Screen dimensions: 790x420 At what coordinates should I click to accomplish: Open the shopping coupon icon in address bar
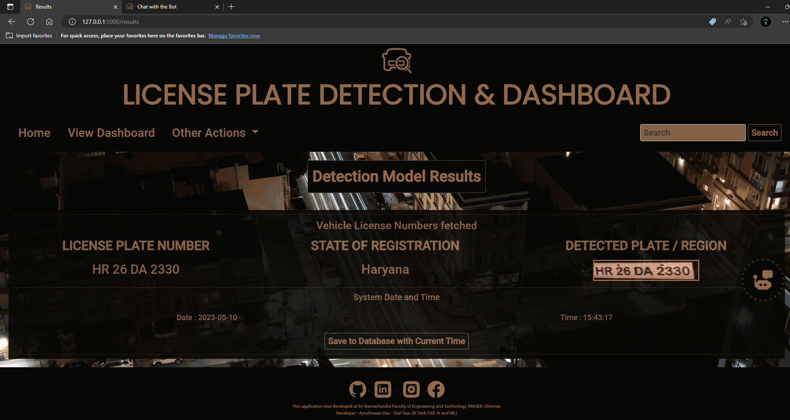point(712,22)
